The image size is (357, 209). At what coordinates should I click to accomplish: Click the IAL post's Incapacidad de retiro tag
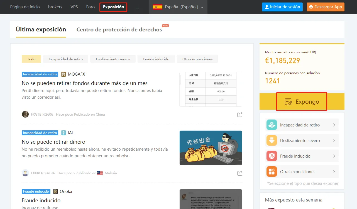[x=40, y=133]
